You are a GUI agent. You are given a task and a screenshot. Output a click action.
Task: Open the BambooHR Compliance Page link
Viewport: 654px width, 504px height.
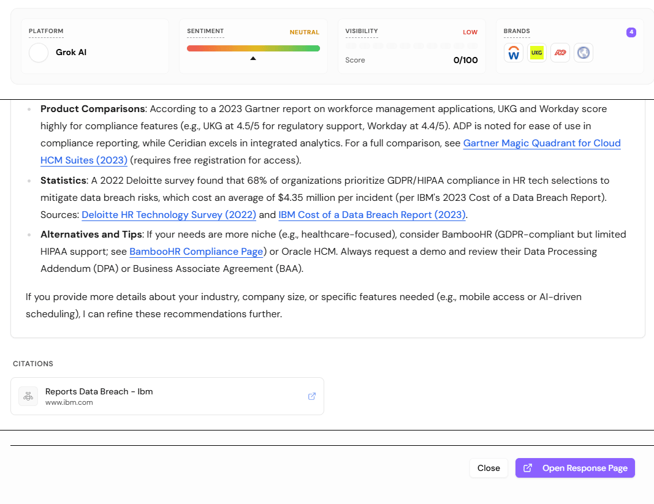pos(196,252)
